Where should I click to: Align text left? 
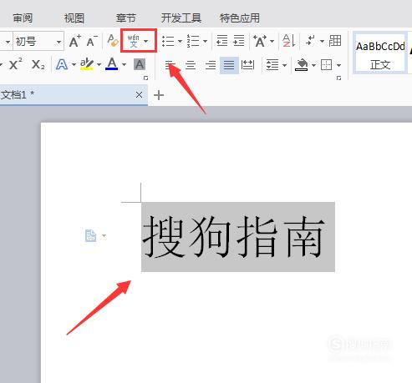pos(170,65)
